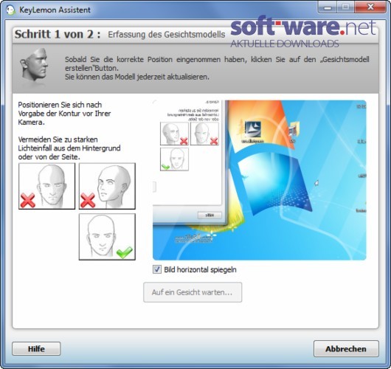Click the green checkmark on frontal face
The width and height of the screenshot is (391, 369).
[x=124, y=252]
